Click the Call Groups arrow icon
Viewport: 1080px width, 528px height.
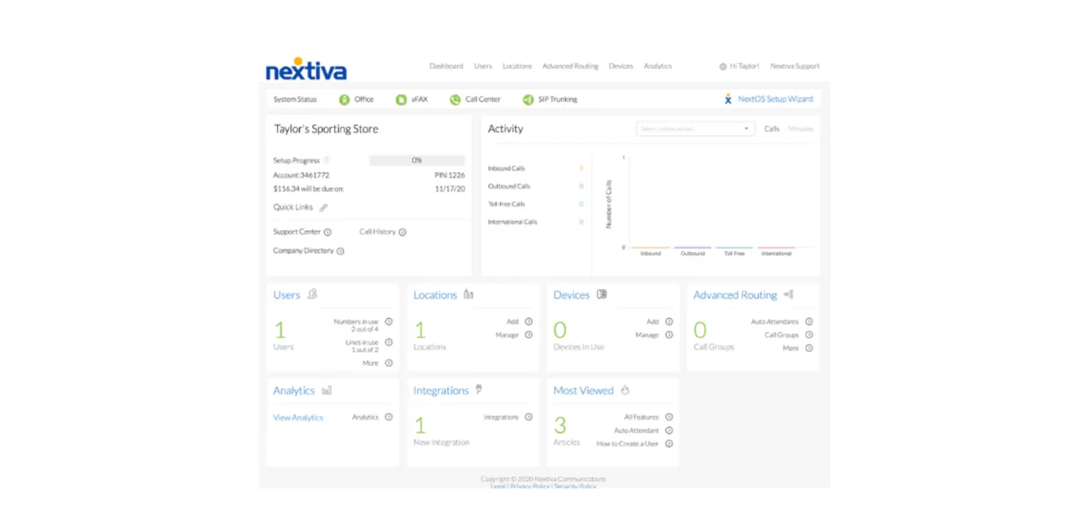[809, 335]
